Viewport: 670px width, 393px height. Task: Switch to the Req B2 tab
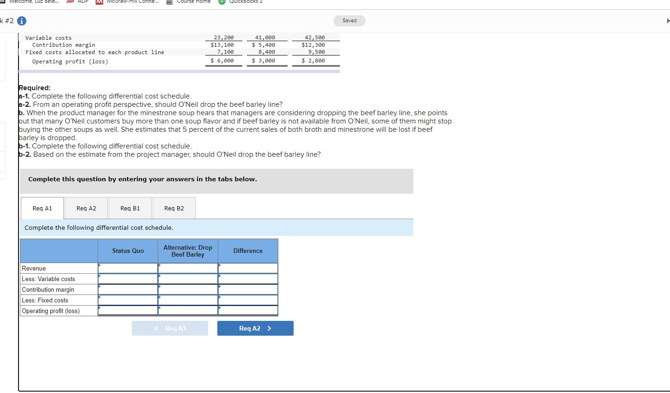173,208
